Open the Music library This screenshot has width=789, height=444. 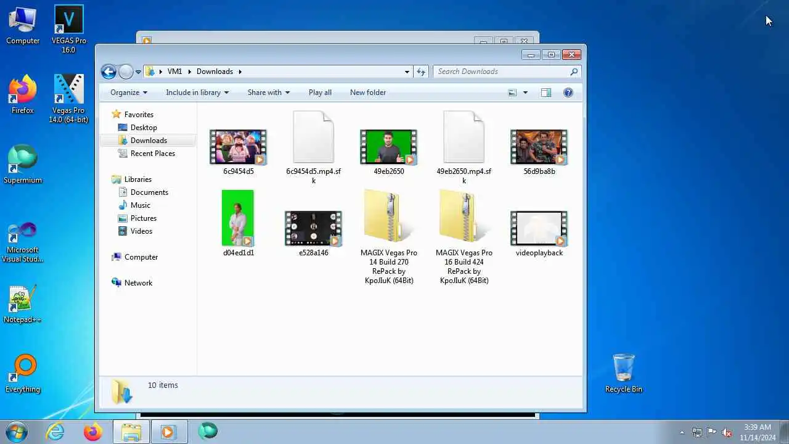point(140,205)
